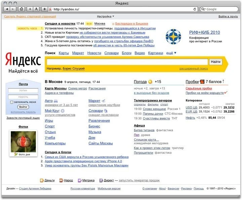The height and width of the screenshot is (200, 242).
Task: Open the Картинки search tab
Action: [x=156, y=53]
